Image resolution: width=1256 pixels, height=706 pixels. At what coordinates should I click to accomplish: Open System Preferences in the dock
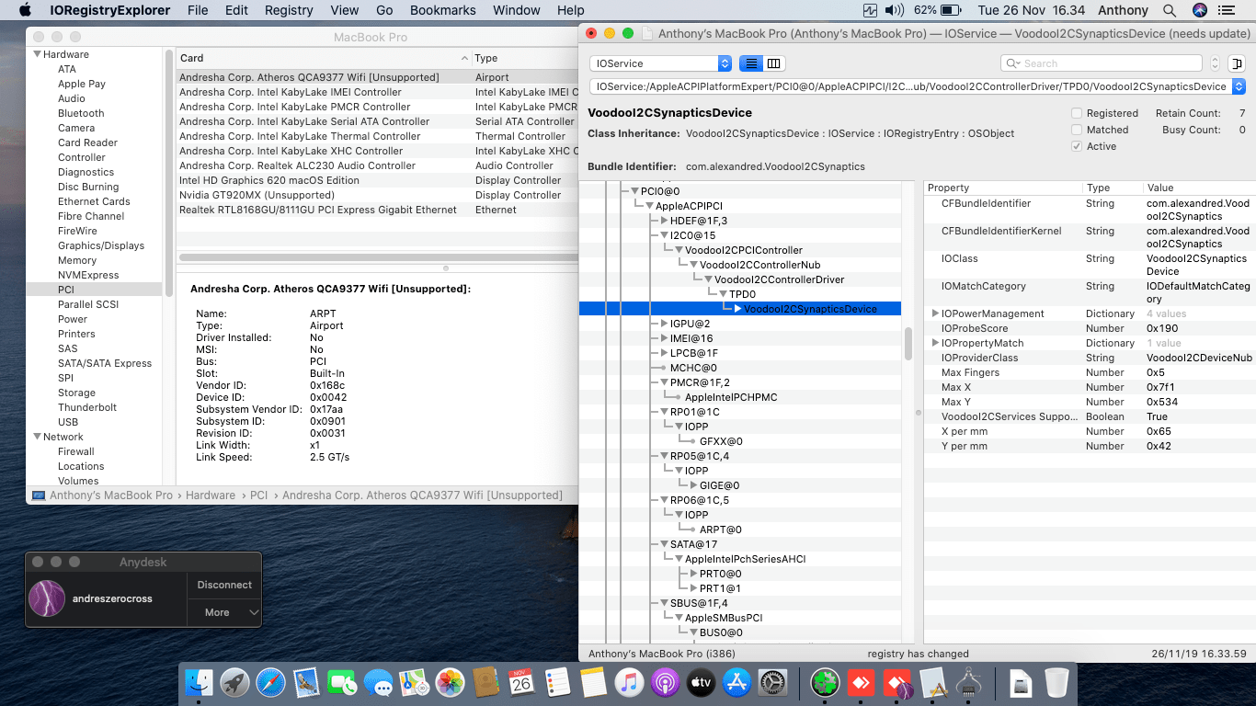[773, 683]
